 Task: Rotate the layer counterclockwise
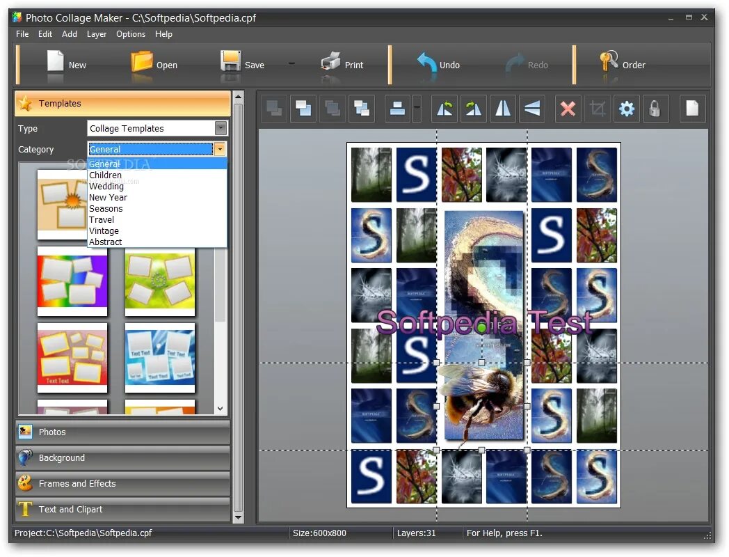pyautogui.click(x=444, y=109)
